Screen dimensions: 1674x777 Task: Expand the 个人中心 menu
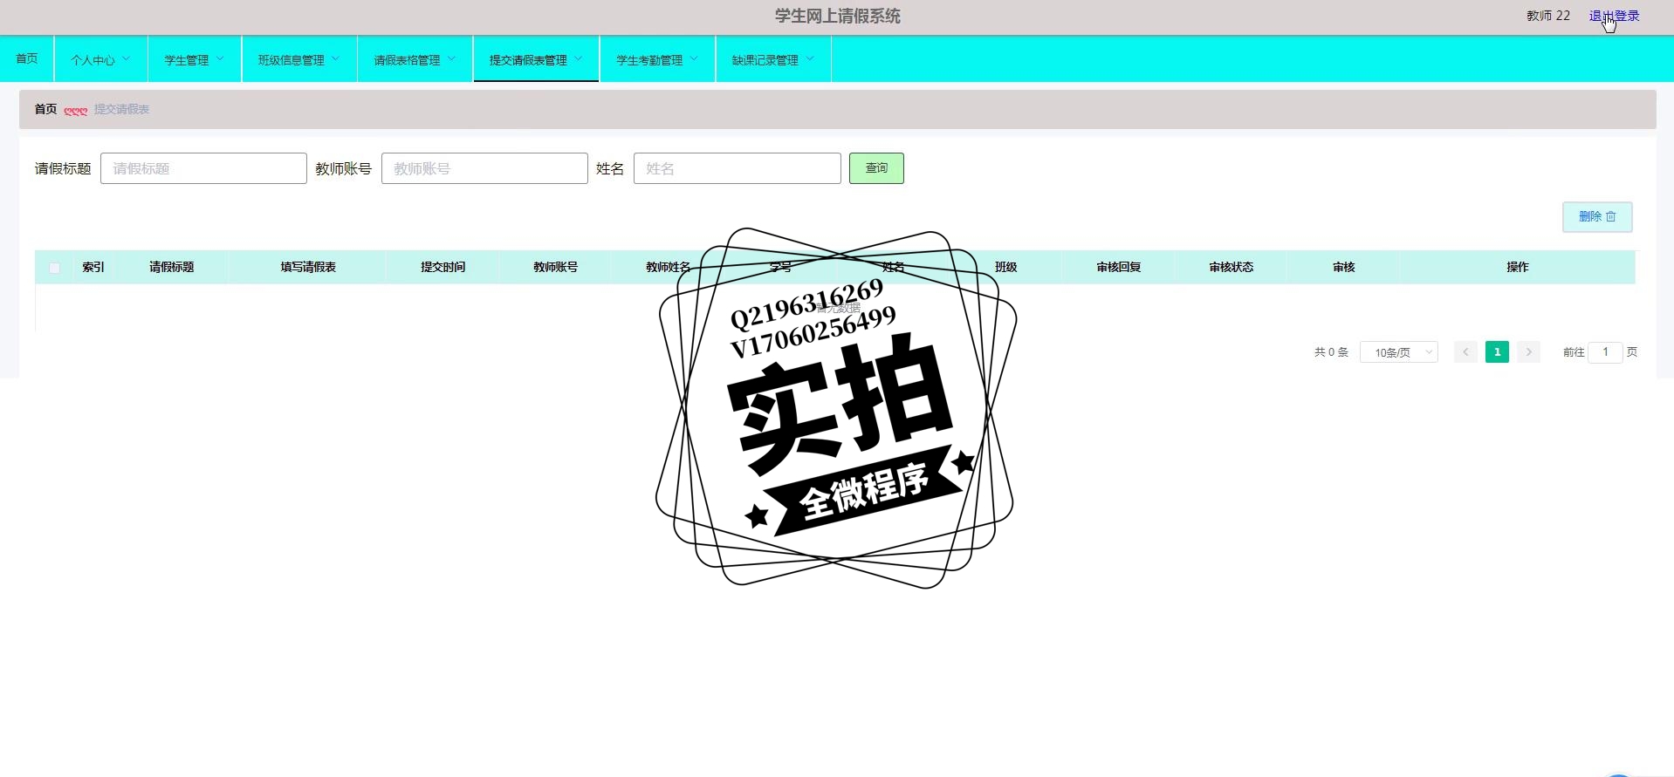coord(100,59)
